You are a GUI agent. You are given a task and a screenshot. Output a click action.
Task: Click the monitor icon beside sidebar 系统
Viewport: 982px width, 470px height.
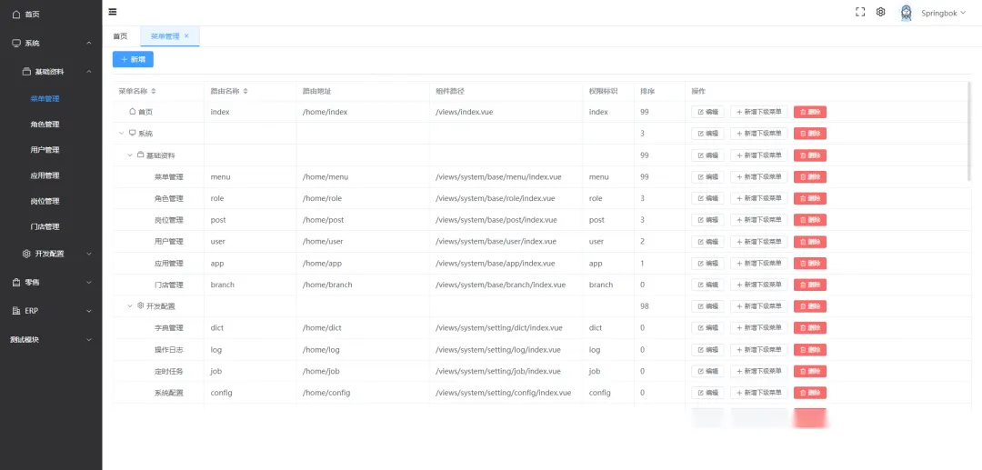[16, 43]
